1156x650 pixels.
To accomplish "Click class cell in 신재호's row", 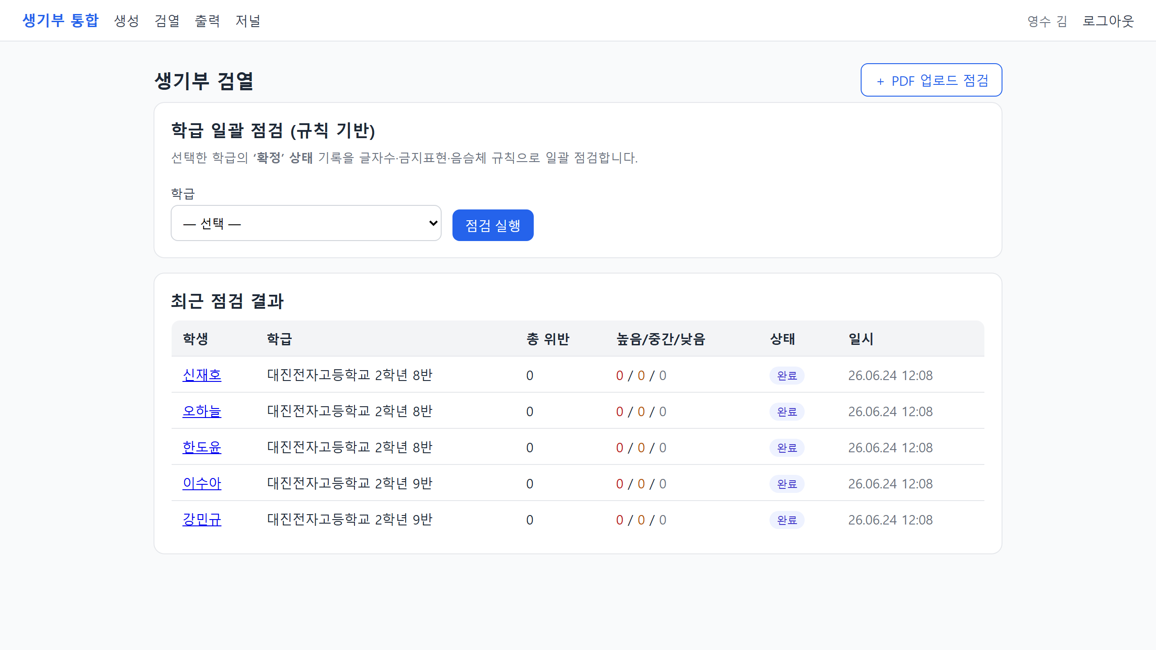I will tap(350, 375).
